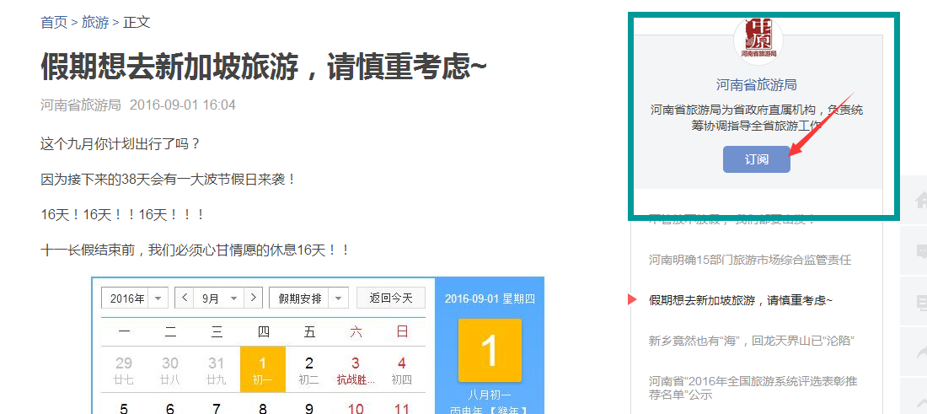This screenshot has height=414, width=927.
Task: Click the 返回今天 button
Action: 391,298
